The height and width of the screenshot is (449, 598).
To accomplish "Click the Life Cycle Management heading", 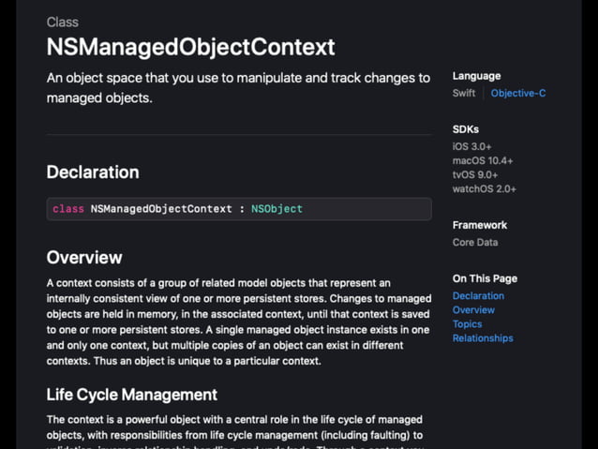I will [132, 395].
